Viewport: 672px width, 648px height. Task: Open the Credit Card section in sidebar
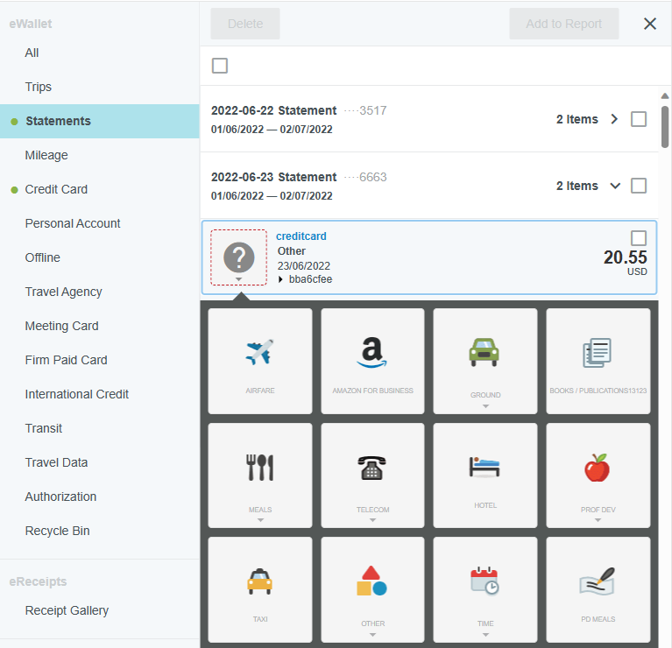click(x=56, y=189)
